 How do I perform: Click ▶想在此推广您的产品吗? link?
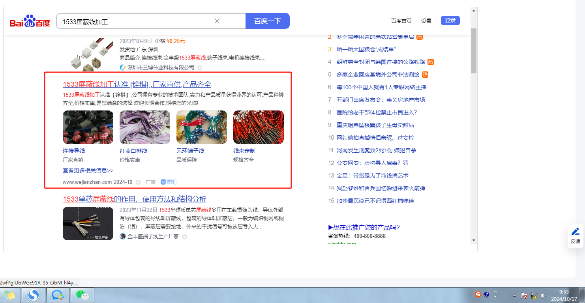(364, 227)
